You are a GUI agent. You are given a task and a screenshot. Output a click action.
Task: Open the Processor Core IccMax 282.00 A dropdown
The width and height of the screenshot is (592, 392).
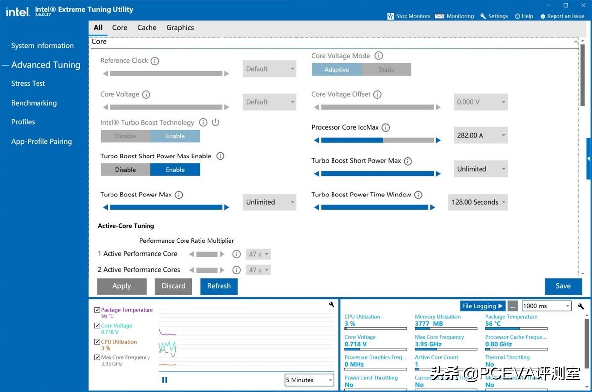click(x=480, y=135)
